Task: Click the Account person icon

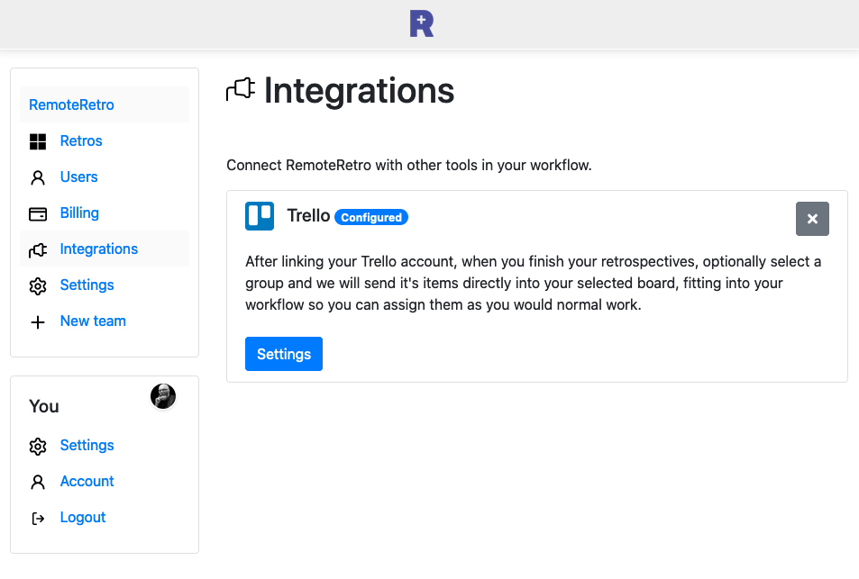Action: point(38,482)
